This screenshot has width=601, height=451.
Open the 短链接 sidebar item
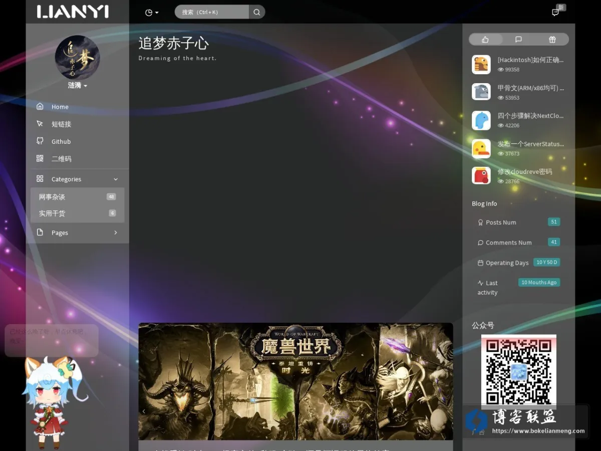[78, 124]
